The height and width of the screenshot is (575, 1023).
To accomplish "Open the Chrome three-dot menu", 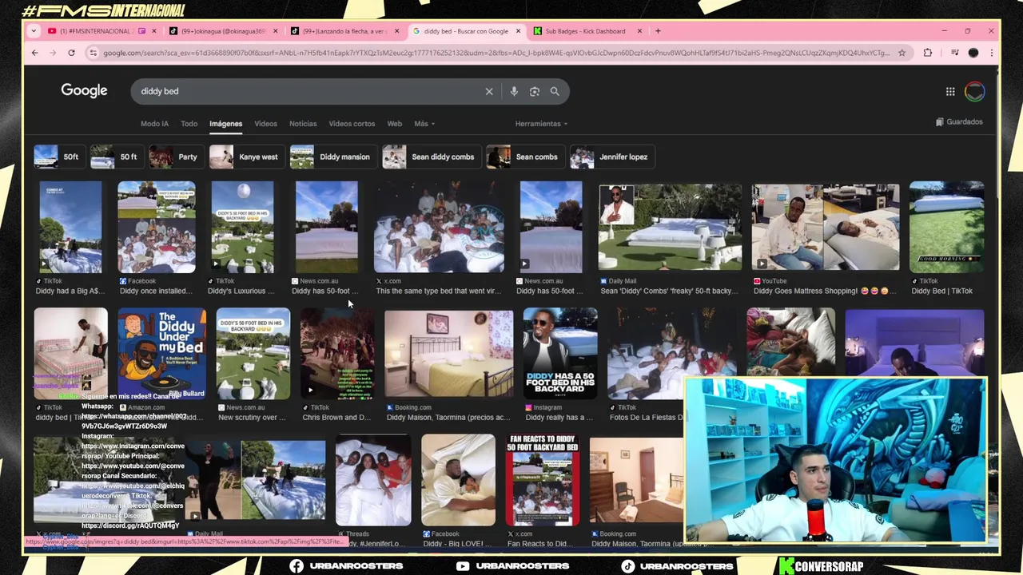I will click(991, 53).
